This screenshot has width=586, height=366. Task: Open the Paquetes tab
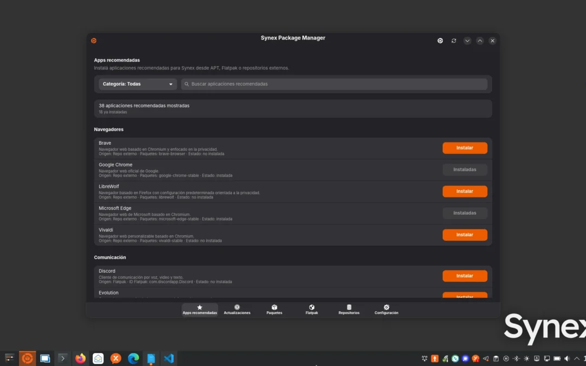click(x=275, y=310)
